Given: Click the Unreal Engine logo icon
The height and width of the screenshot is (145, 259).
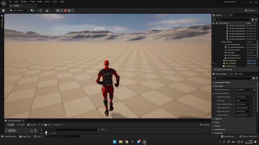Looking at the screenshot, I should (x=4, y=3).
